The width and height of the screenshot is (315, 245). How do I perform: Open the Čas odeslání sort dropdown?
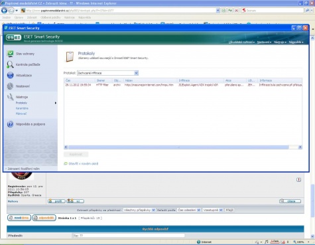coord(189,210)
